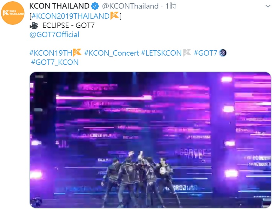Open the #GOT7_KCON hashtag
Screen dimensions: 275x212
[55, 62]
